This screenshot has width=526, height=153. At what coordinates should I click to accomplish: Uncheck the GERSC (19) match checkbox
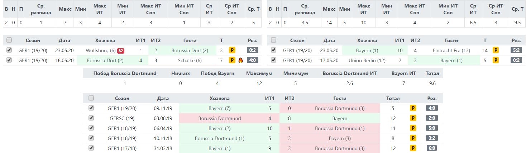click(x=91, y=118)
